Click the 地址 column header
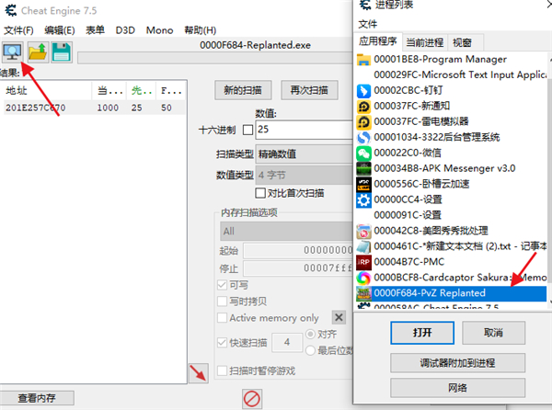This screenshot has height=410, width=552. 47,91
